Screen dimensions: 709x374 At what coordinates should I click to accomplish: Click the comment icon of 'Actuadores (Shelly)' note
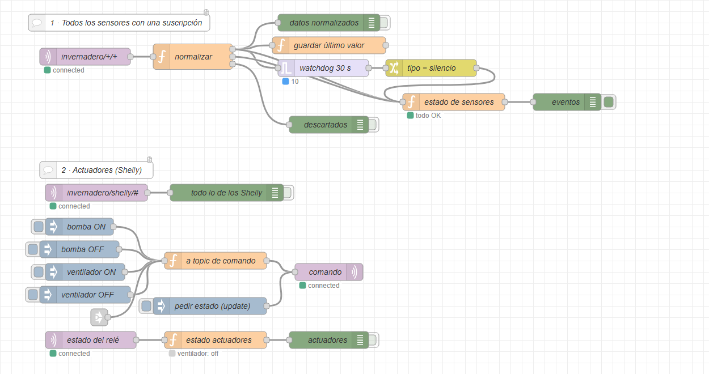(48, 170)
